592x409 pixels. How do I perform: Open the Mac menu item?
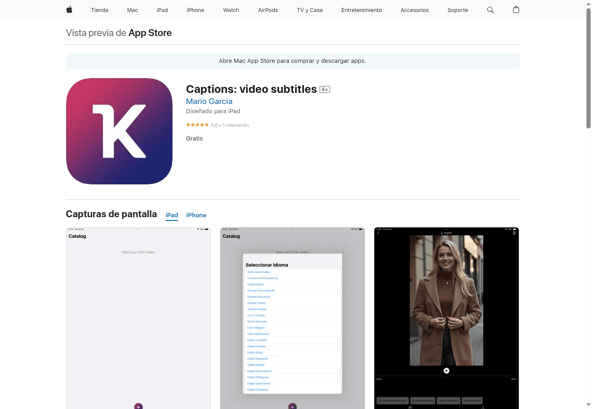coord(132,10)
